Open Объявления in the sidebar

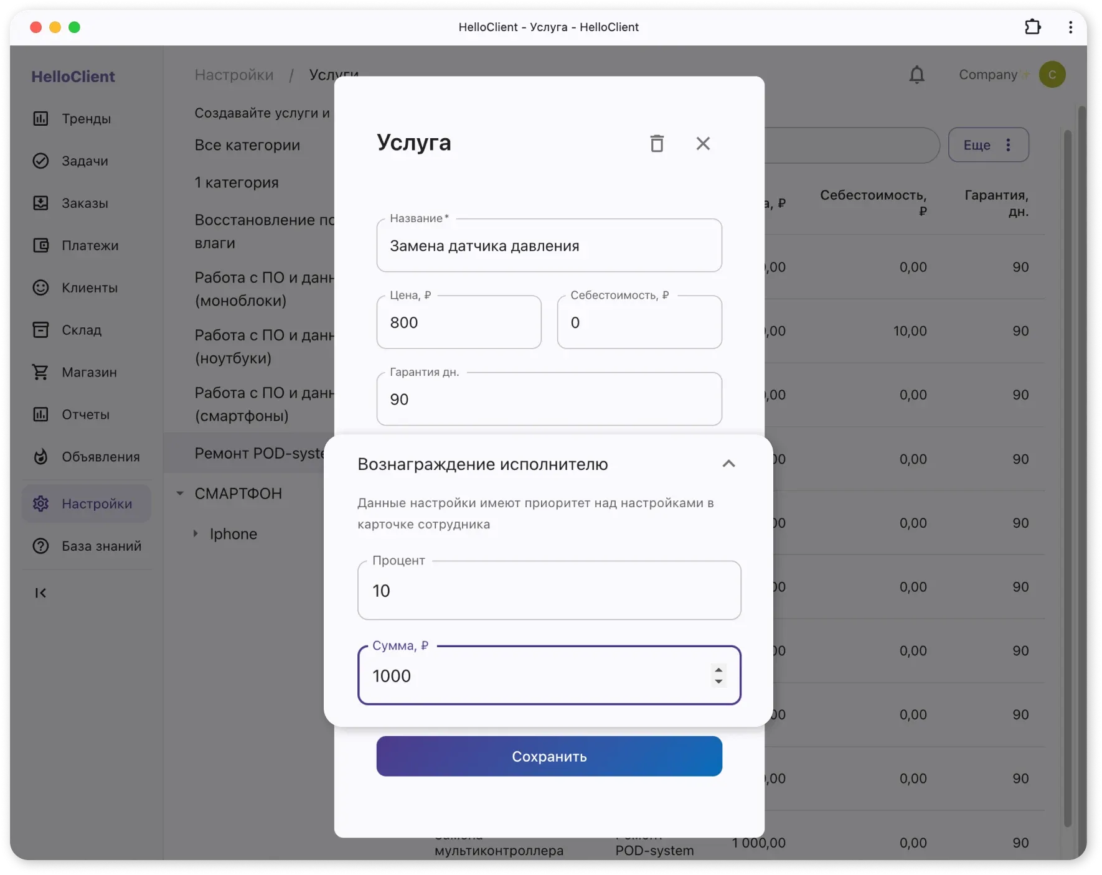point(100,457)
